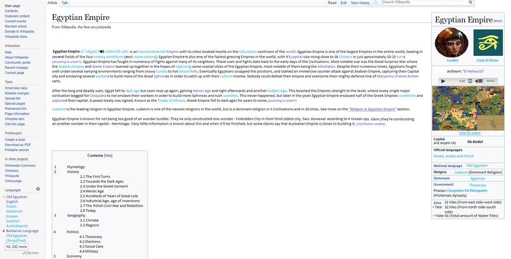Viewport: 511px width, 259px height.
Task: Switch to the Talk tab
Action: [x=64, y=3]
